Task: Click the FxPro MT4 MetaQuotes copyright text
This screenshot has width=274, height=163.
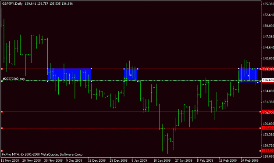Action: (43, 154)
